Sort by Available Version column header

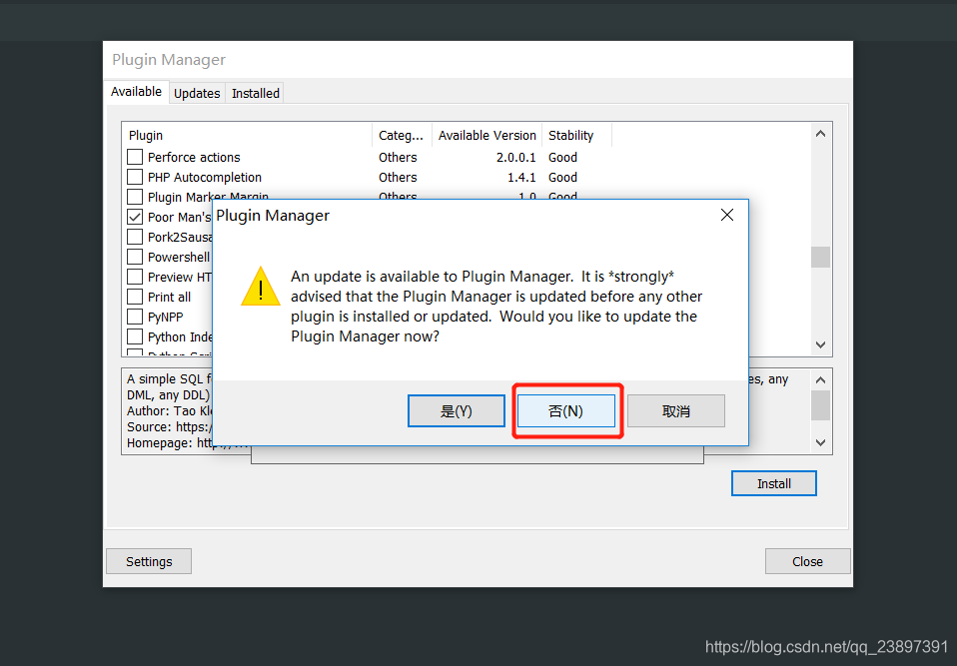pos(487,136)
